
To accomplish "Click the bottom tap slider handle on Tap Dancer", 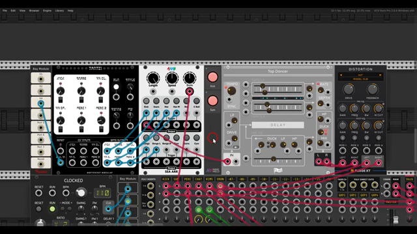I will [x=274, y=159].
